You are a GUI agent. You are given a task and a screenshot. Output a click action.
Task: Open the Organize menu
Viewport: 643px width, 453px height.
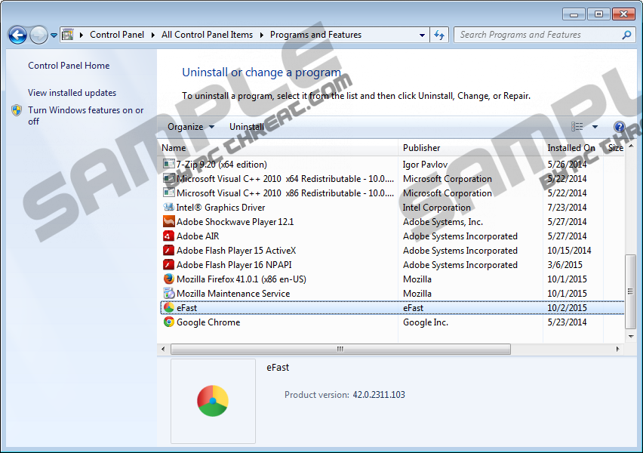click(191, 127)
